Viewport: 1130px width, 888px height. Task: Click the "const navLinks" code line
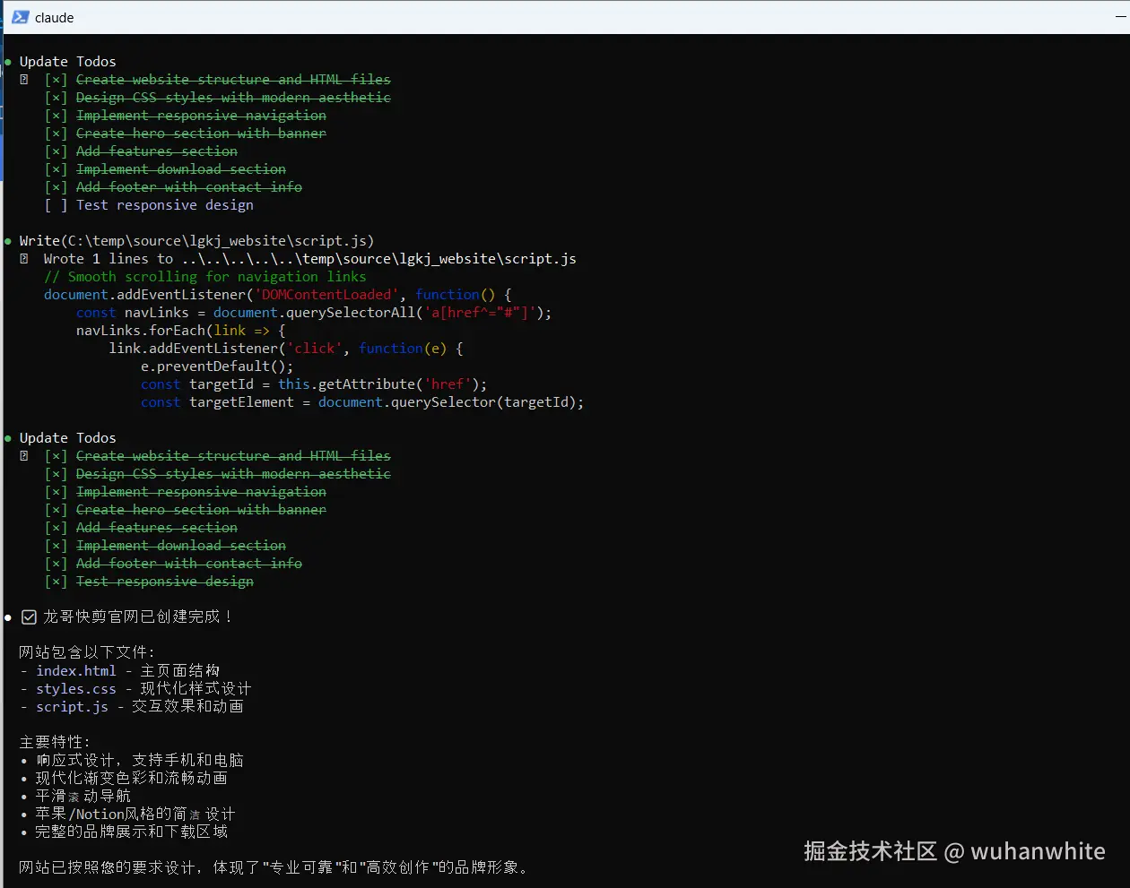314,313
